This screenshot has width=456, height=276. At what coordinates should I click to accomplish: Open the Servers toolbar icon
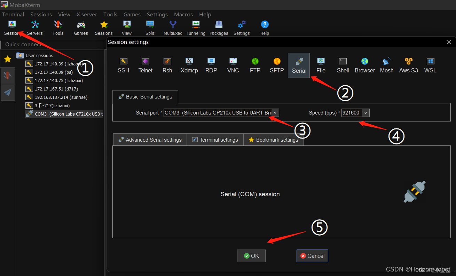pos(35,28)
